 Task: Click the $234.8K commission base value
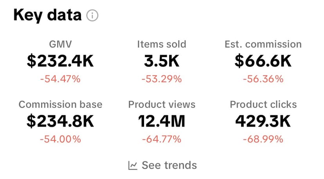[x=60, y=121]
